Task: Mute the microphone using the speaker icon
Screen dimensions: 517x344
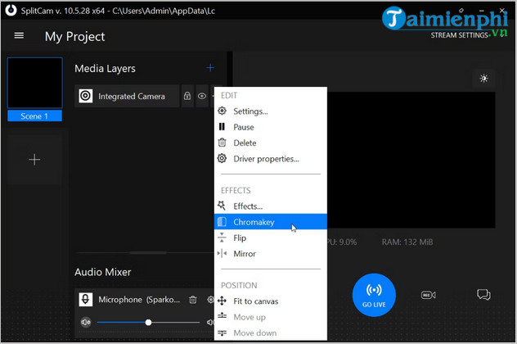Action: (85, 323)
